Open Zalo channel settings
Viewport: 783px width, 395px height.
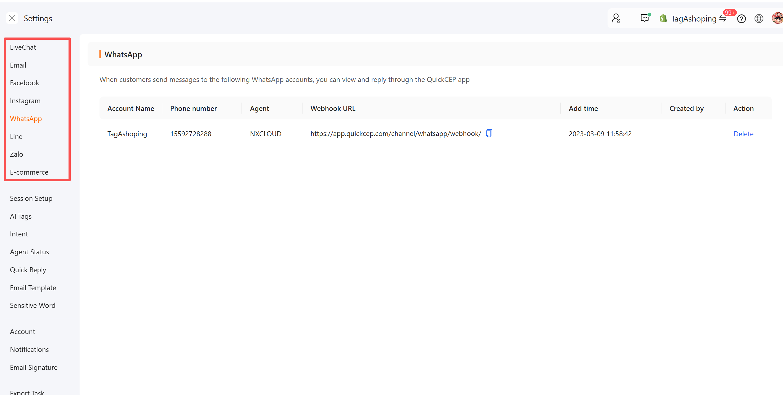16,154
